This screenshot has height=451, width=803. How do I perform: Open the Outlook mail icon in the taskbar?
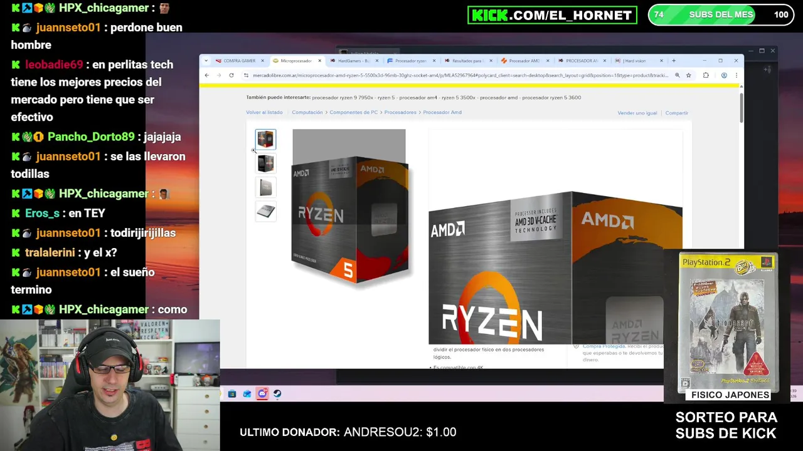point(247,393)
